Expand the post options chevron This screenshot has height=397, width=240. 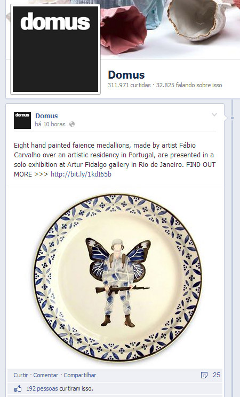[x=214, y=114]
